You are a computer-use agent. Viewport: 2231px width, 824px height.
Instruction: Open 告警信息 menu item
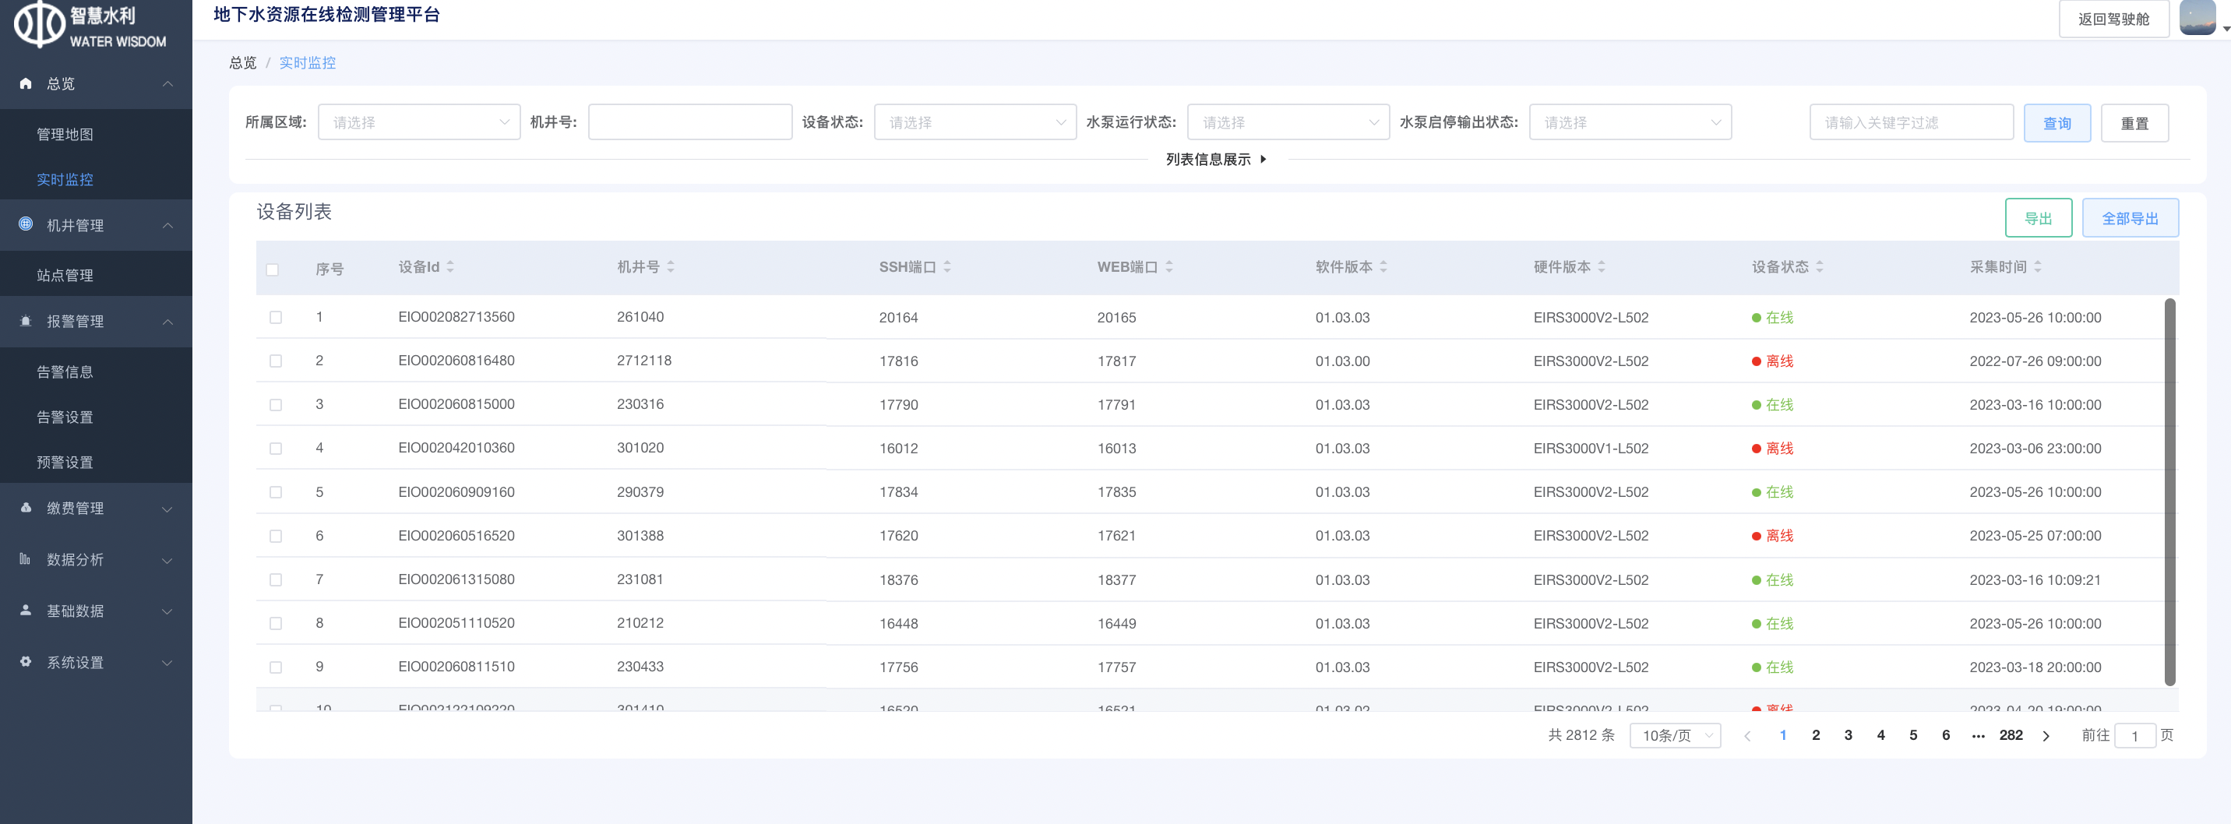(x=65, y=372)
